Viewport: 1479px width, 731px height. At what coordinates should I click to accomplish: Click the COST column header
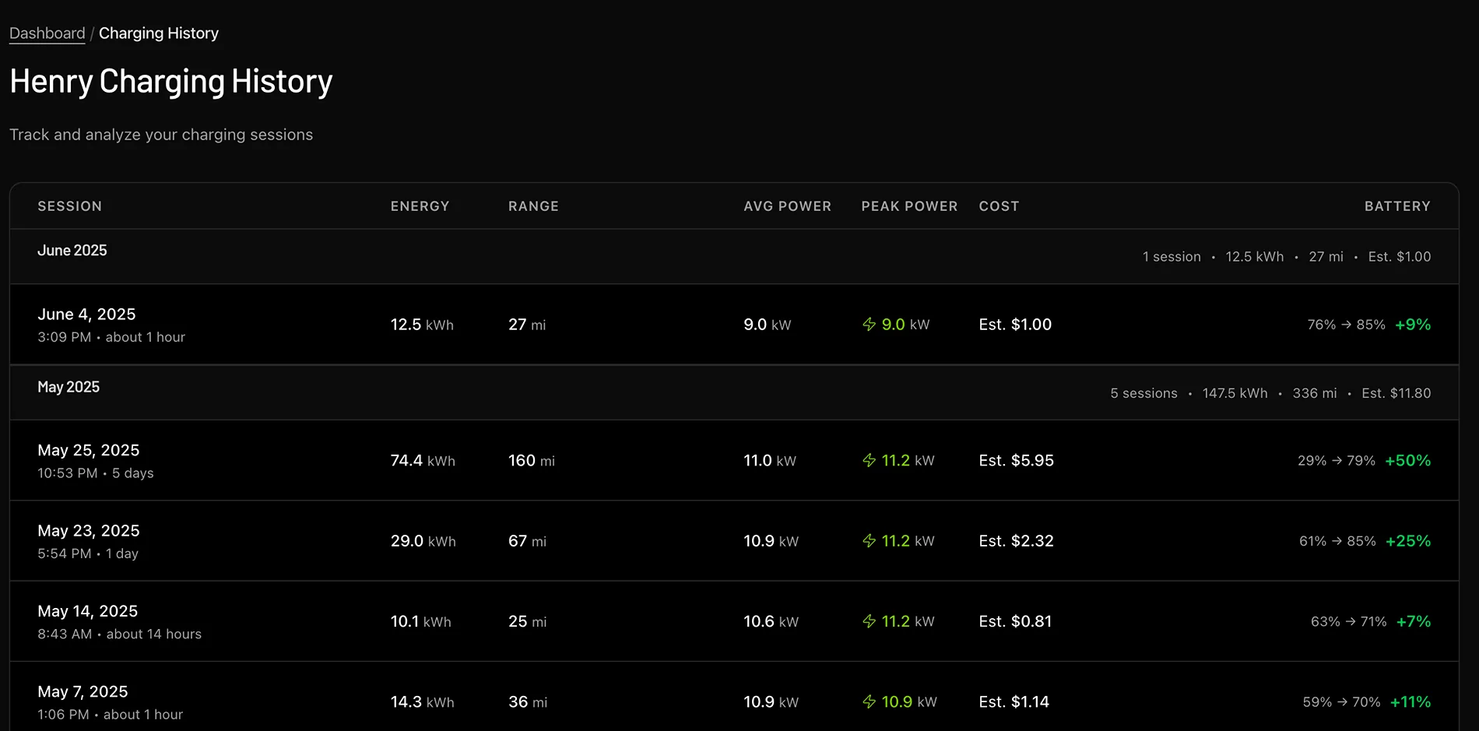(x=999, y=206)
